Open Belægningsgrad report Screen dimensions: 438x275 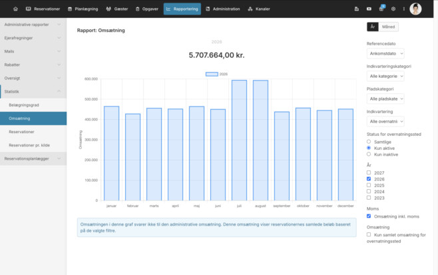(x=33, y=105)
